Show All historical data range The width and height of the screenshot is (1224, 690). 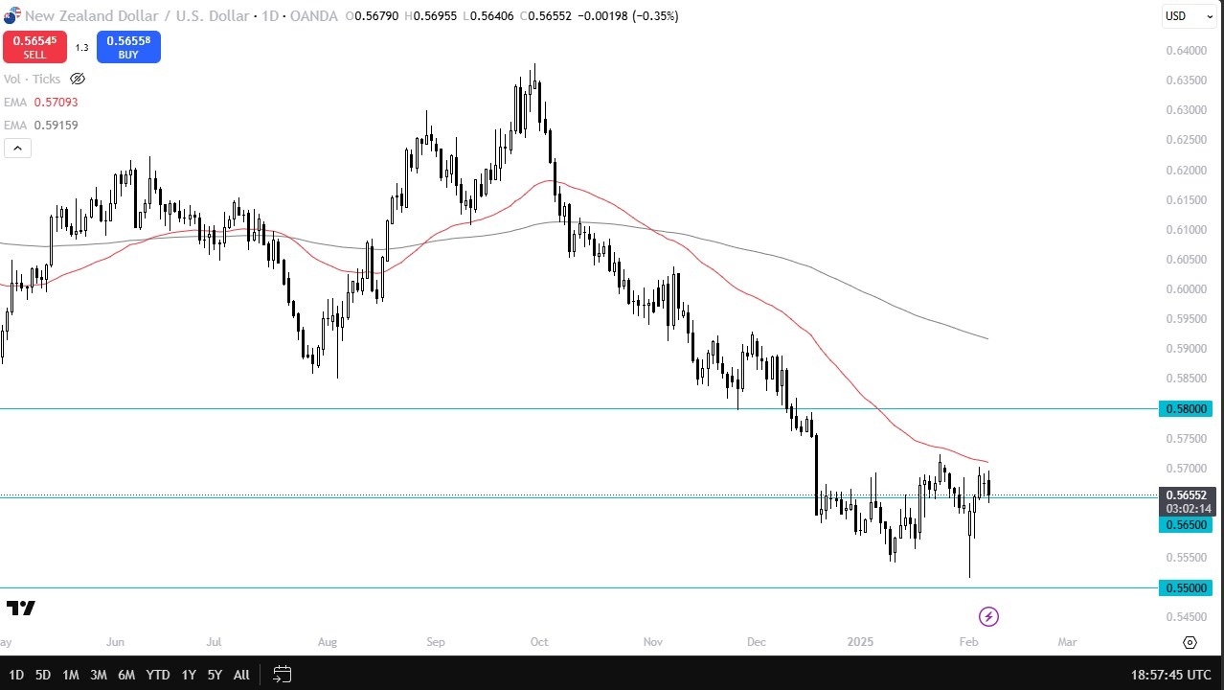(x=241, y=675)
